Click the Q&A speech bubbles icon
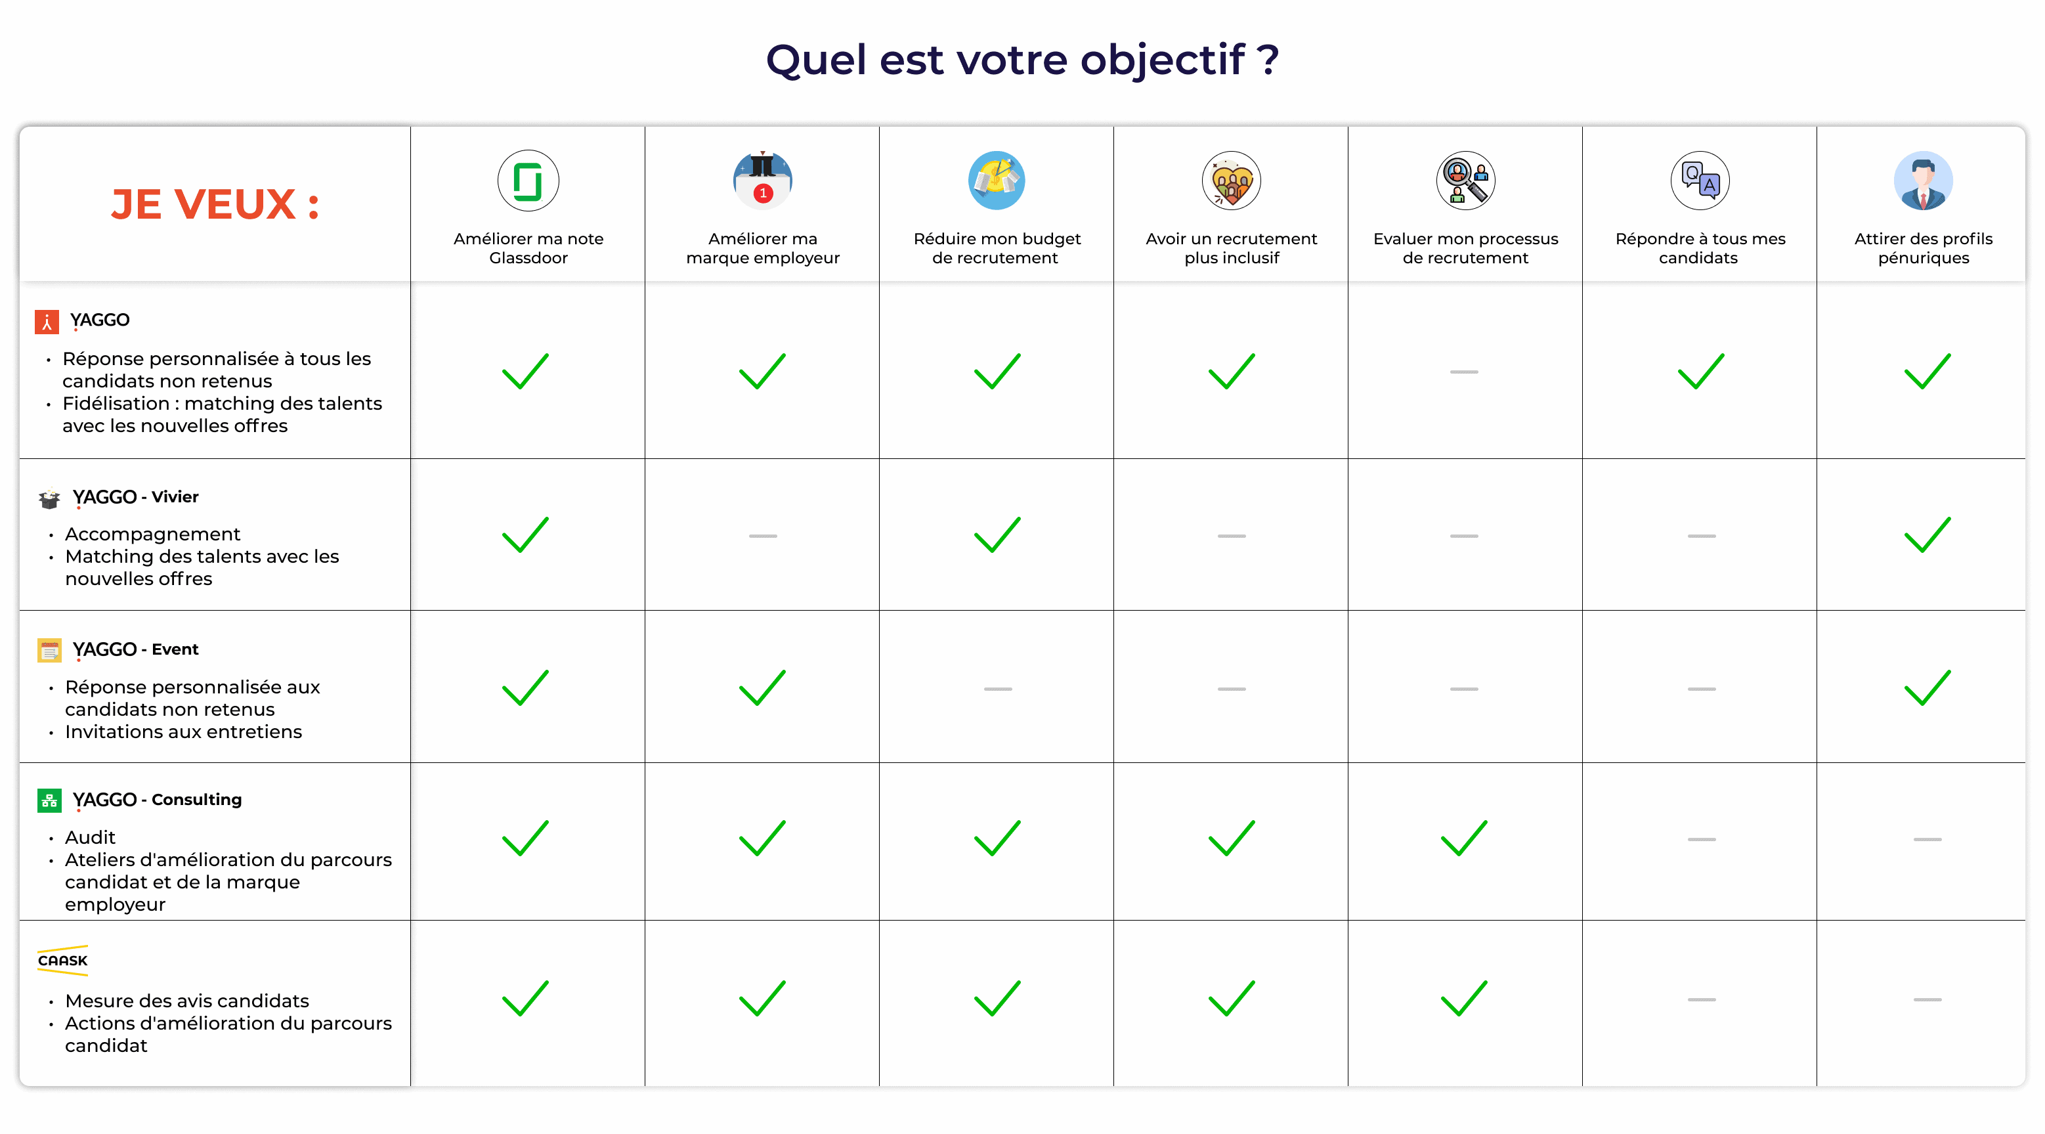The height and width of the screenshot is (1134, 2045). pos(1700,181)
